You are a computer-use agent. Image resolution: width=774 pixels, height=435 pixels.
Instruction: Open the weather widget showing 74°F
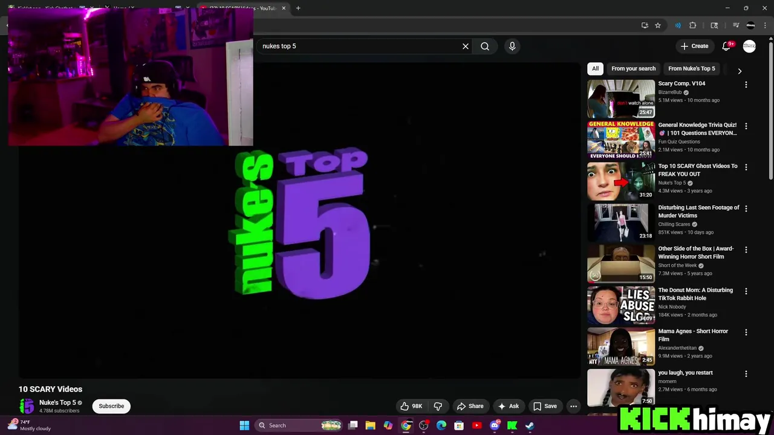30,425
